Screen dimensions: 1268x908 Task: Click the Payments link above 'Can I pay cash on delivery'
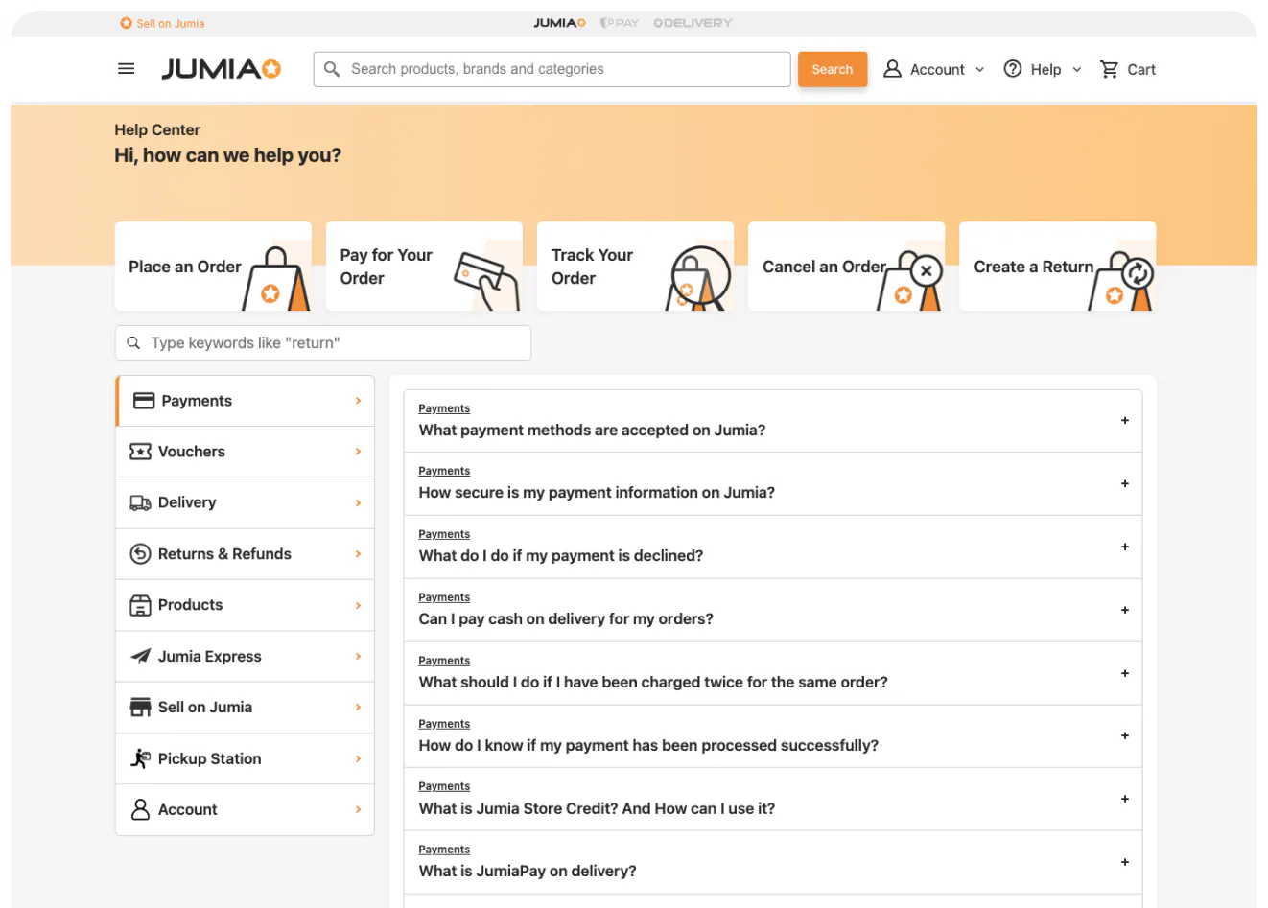pos(444,597)
